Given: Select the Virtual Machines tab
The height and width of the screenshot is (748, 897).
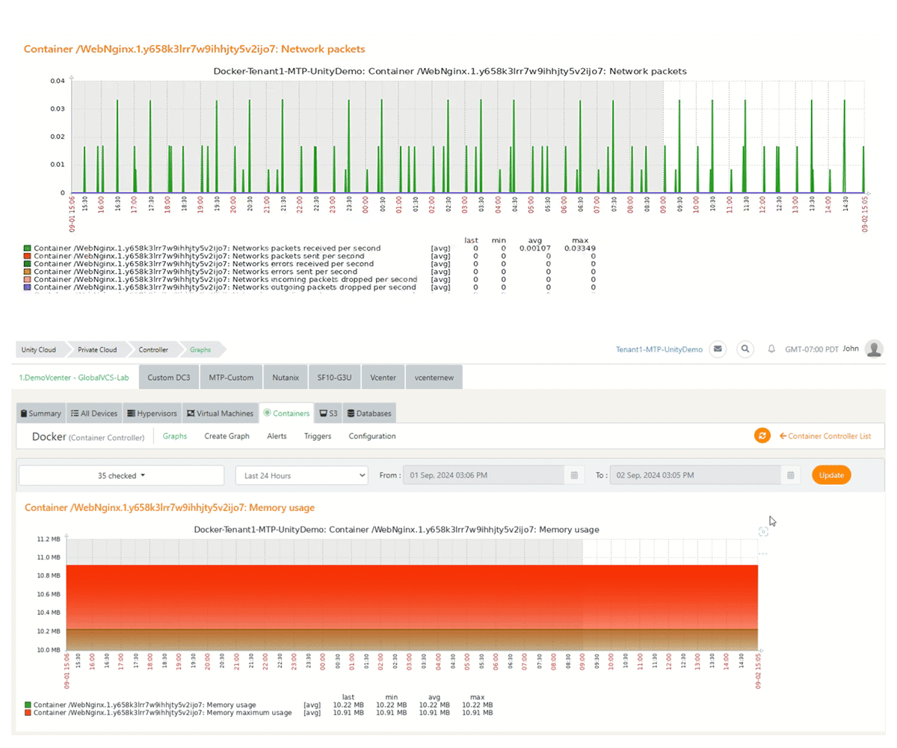Looking at the screenshot, I should coord(220,413).
